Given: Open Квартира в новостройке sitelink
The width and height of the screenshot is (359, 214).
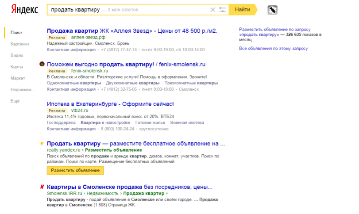Looking at the screenshot, I should (x=105, y=122).
